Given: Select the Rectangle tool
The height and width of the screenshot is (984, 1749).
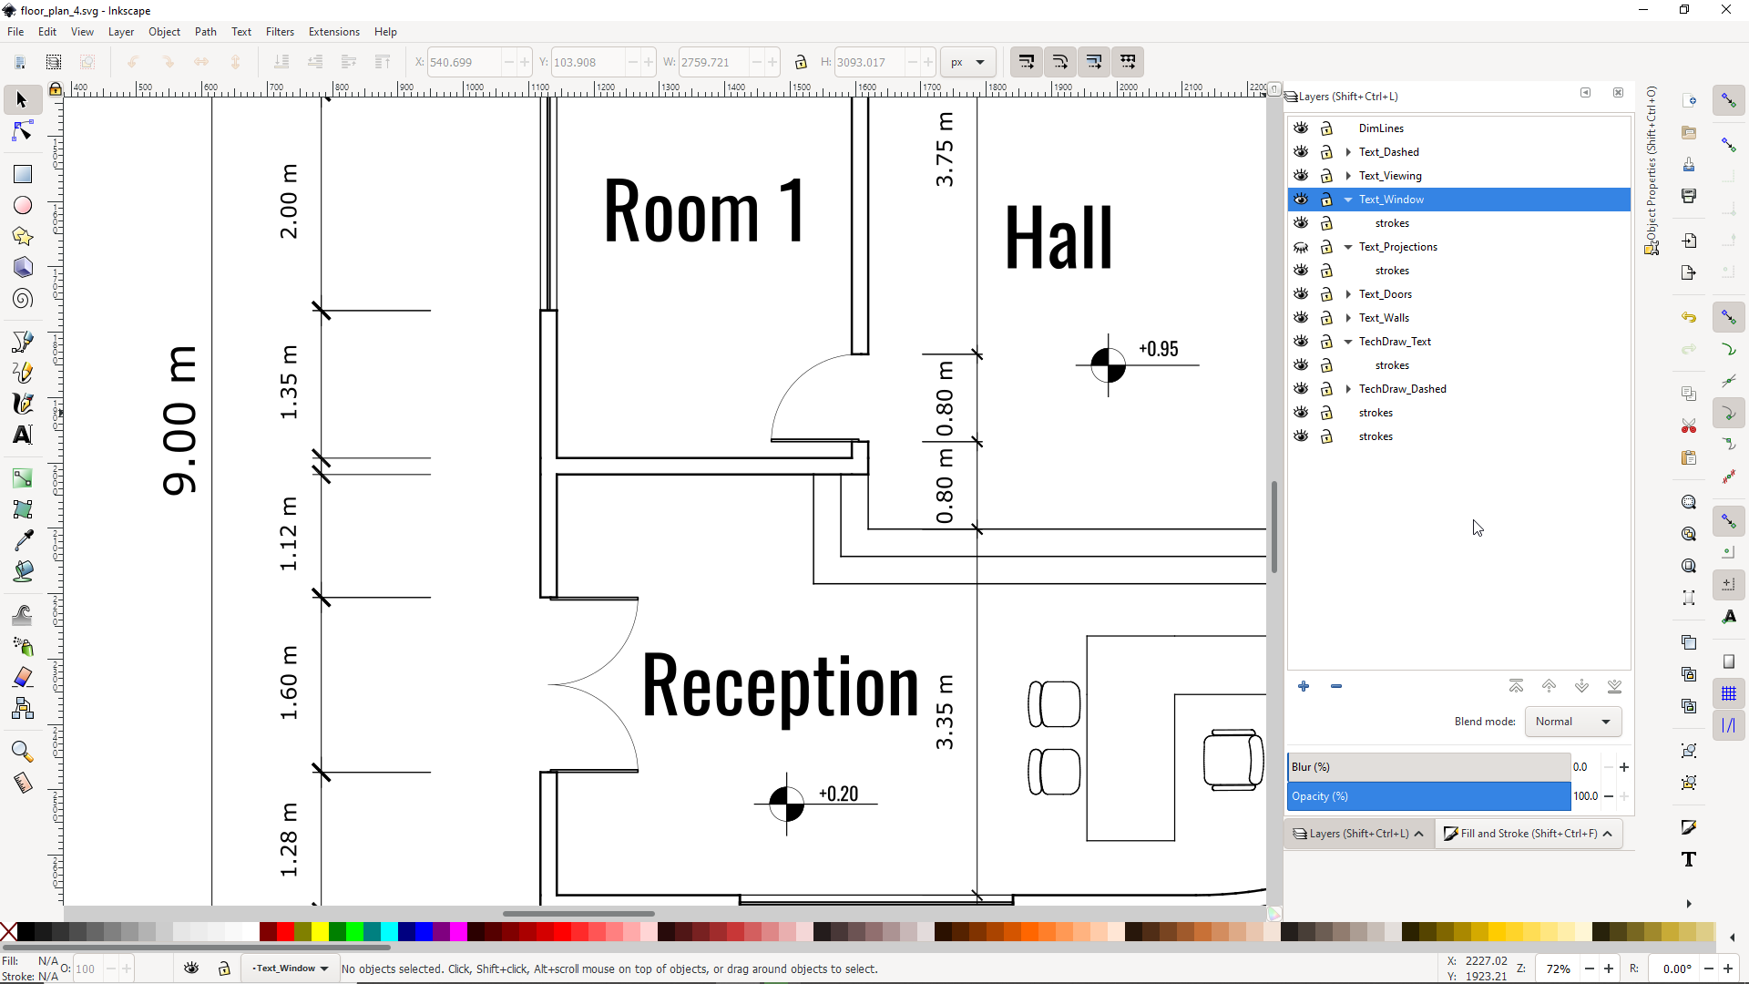Looking at the screenshot, I should point(23,174).
